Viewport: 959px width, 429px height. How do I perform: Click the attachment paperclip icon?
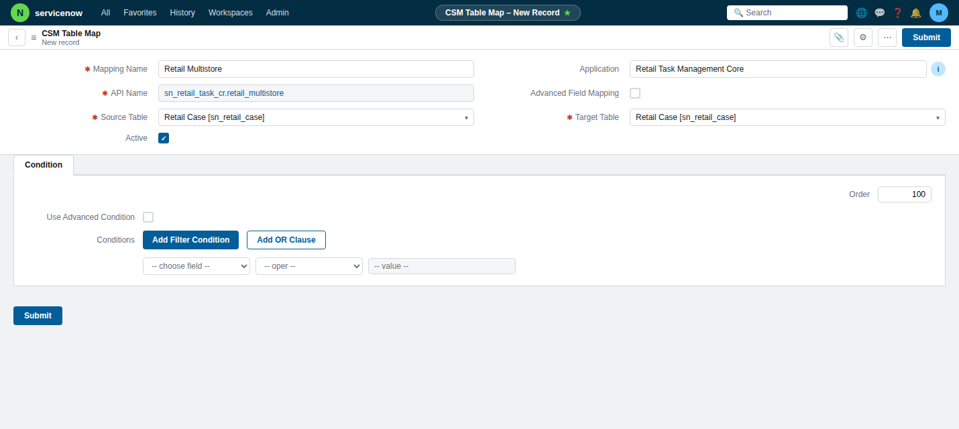pyautogui.click(x=839, y=38)
